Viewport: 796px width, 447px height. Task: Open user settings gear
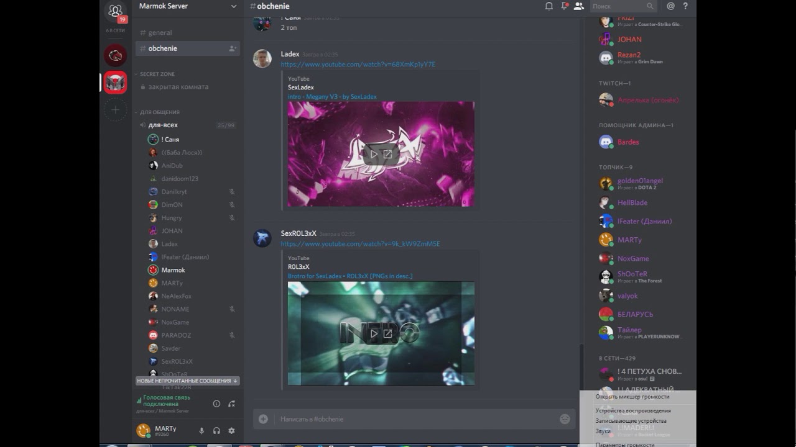coord(231,431)
